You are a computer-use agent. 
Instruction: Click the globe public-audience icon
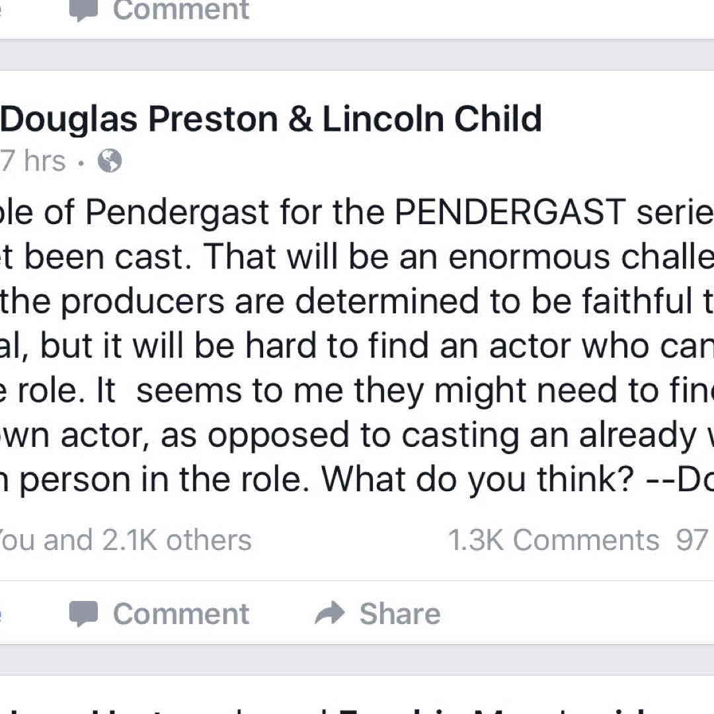tap(110, 161)
